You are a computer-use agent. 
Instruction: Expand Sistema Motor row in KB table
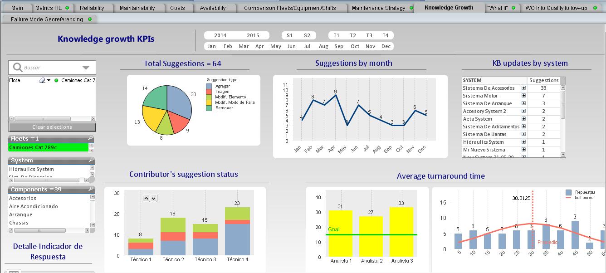523,96
